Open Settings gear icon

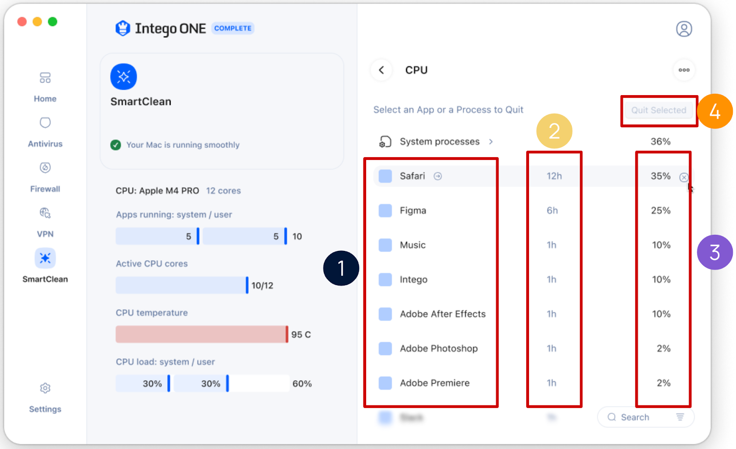coord(45,388)
